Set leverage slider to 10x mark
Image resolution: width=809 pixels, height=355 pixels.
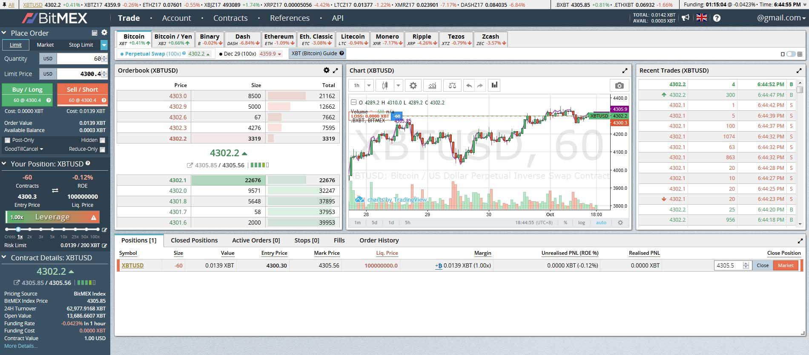(63, 230)
